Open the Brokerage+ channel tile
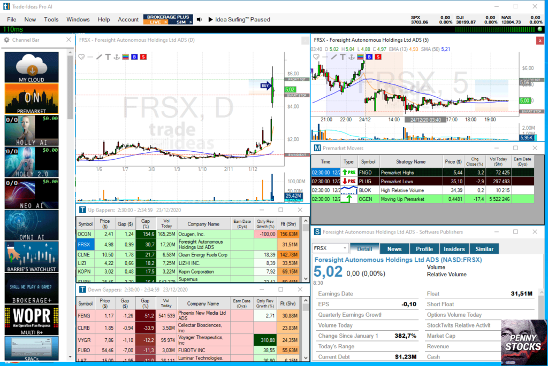This screenshot has height=366, width=548. tap(32, 289)
